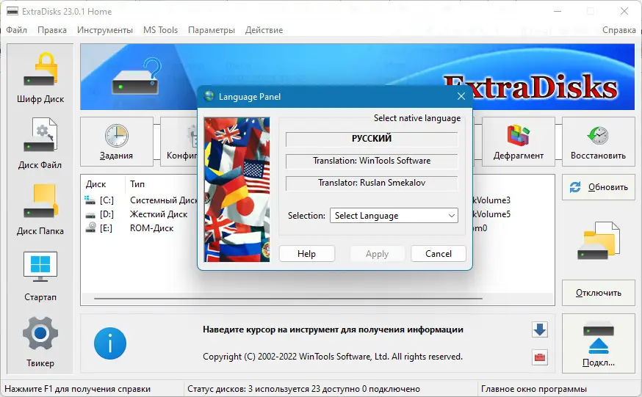Click the ROM-Диск type cell
This screenshot has width=642, height=397.
151,228
